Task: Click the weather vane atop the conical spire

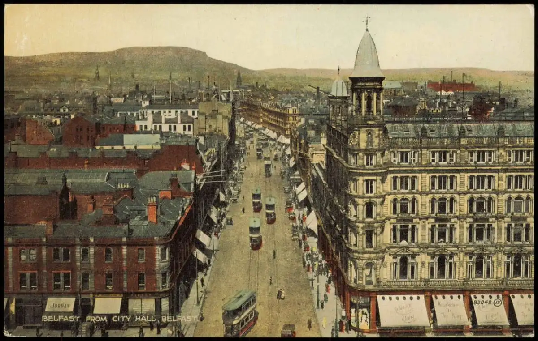Action: point(367,21)
